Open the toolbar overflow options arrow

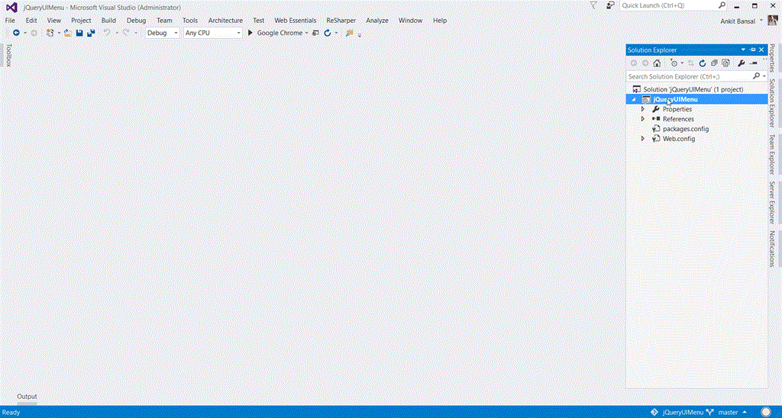360,34
